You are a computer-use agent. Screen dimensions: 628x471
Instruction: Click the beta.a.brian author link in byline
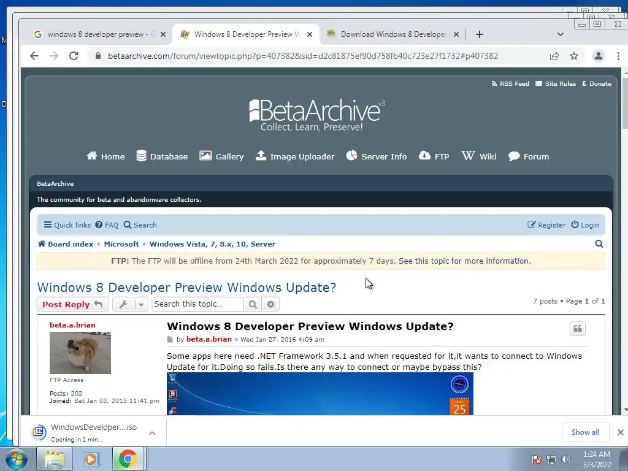[x=209, y=339]
